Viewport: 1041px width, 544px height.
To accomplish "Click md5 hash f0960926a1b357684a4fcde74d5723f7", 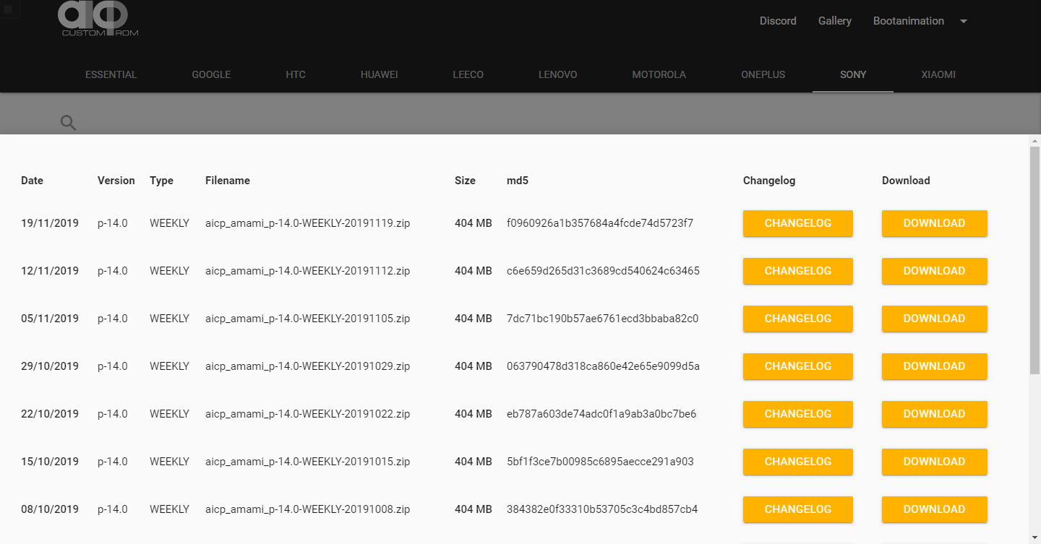I will pos(600,223).
